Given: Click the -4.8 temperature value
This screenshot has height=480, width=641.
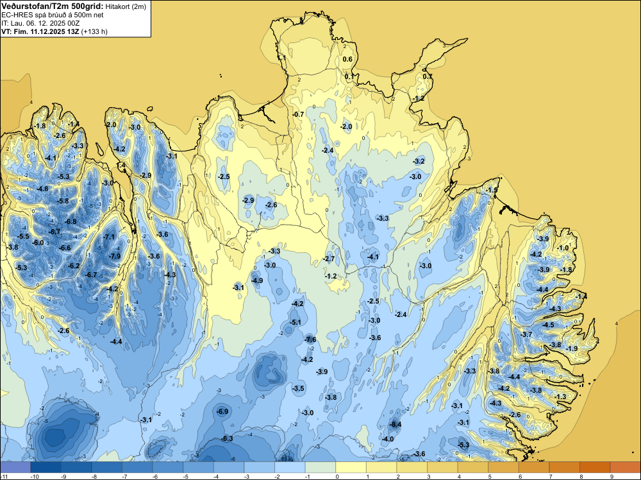Looking at the screenshot, I should 42,189.
